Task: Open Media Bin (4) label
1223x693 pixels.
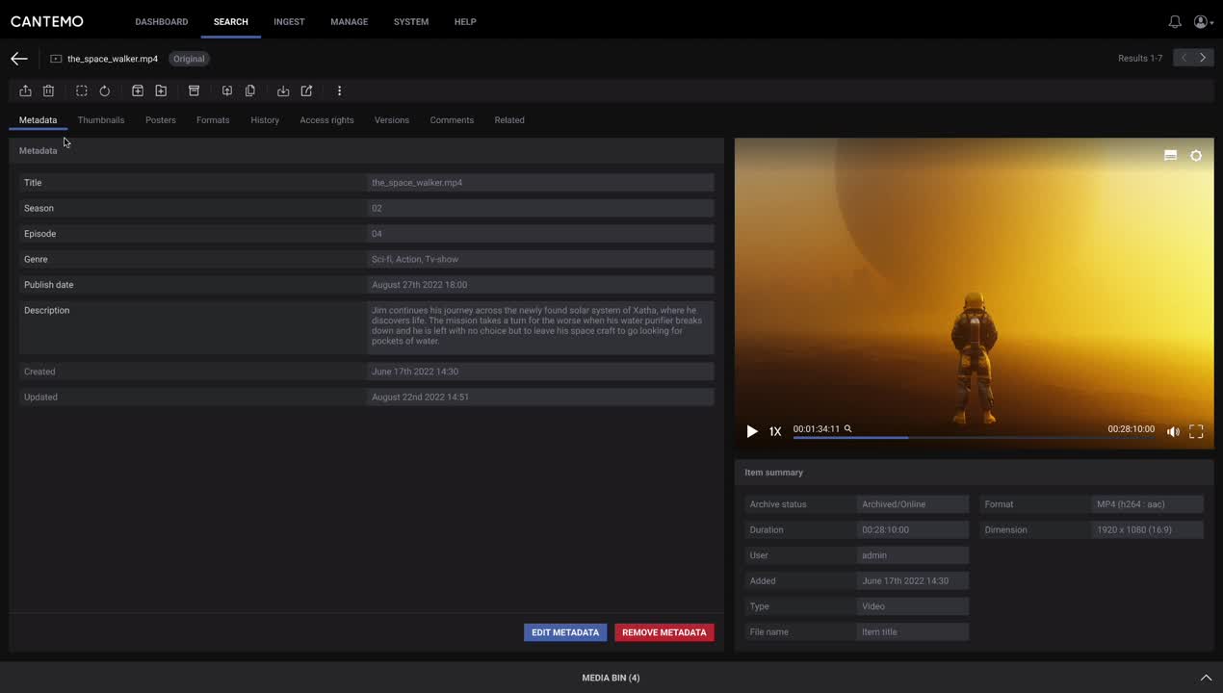Action: pyautogui.click(x=611, y=678)
